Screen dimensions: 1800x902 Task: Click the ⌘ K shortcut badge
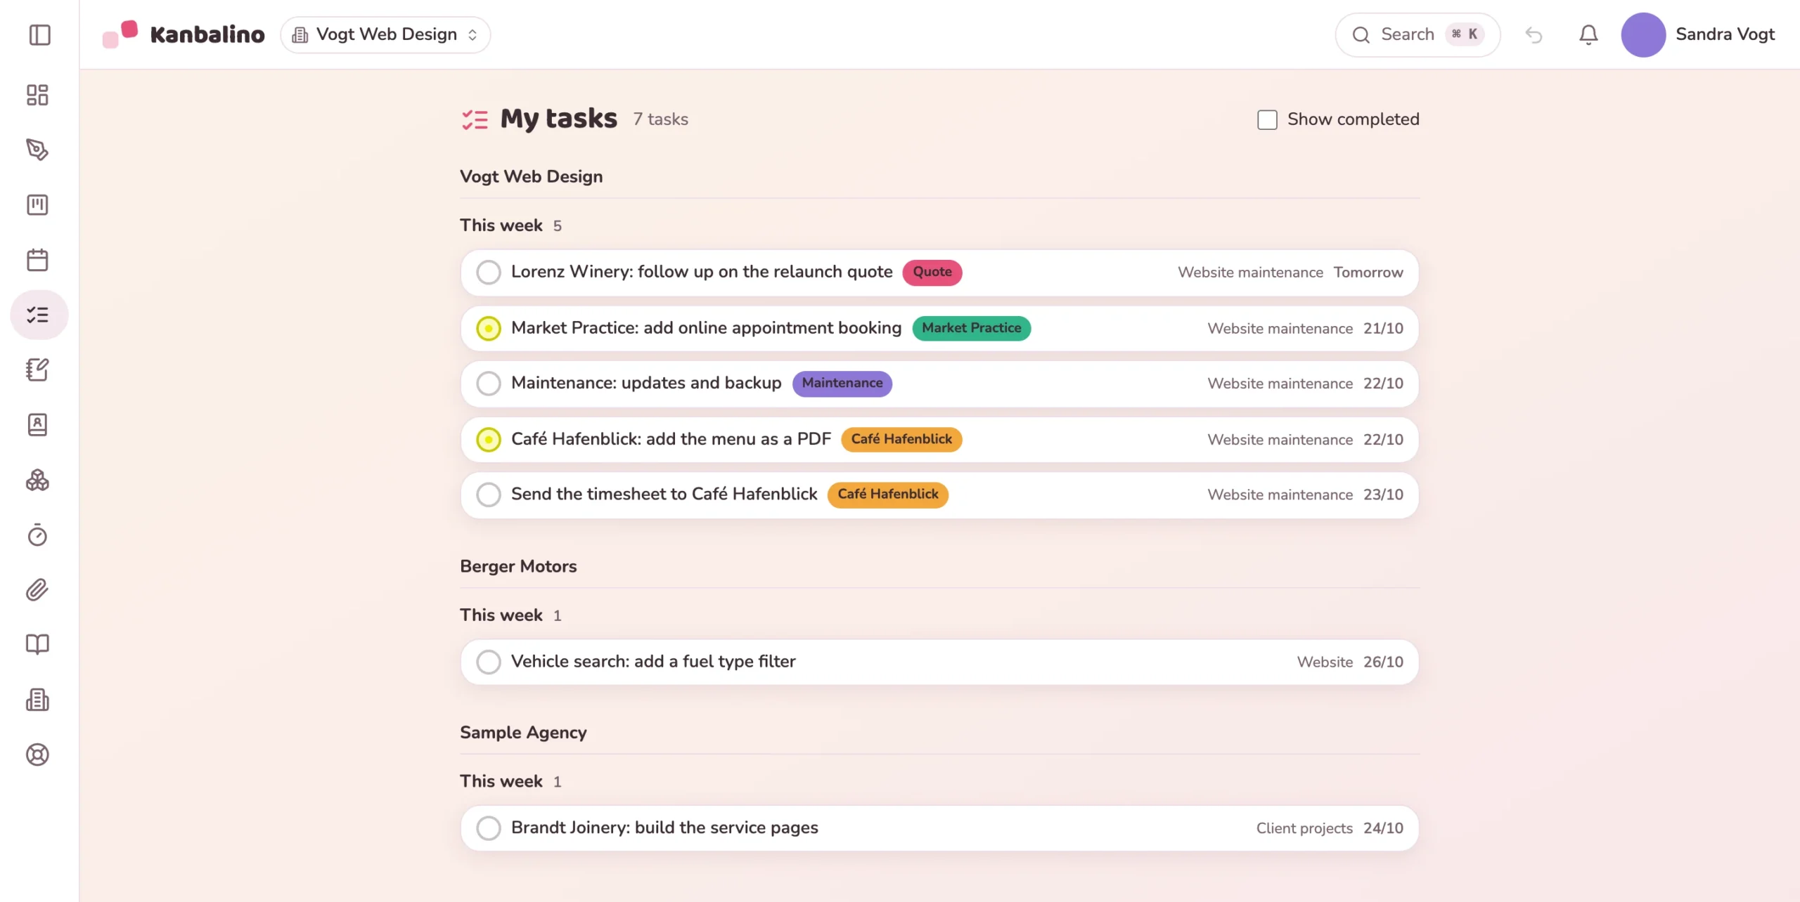[x=1465, y=34]
